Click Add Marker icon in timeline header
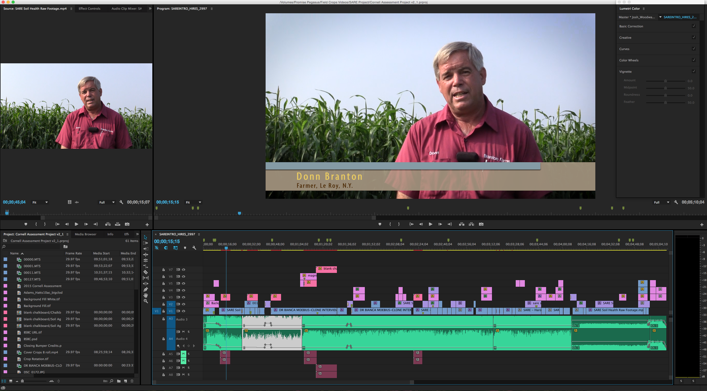 point(185,248)
